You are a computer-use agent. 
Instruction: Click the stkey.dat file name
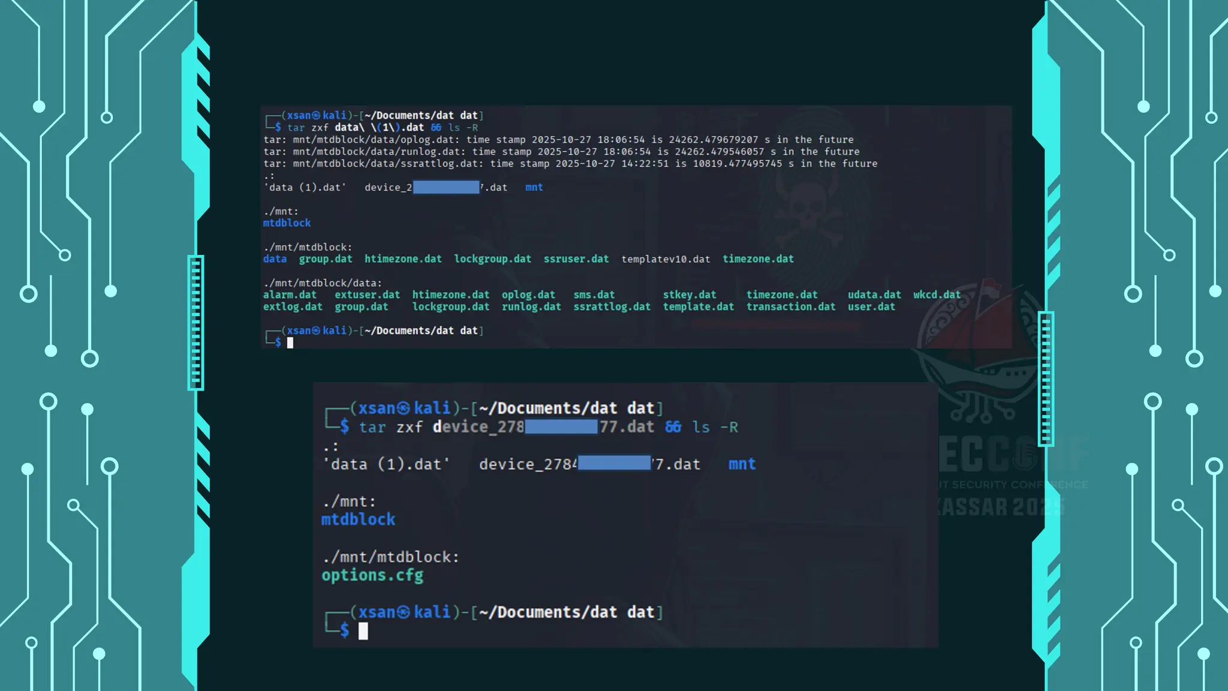(689, 295)
